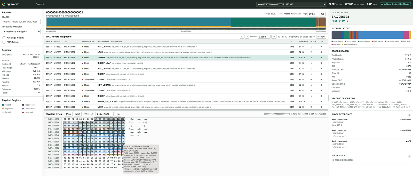This screenshot has width=413, height=176.
Task: Select the HOT_UPDATE record #32099 row
Action: (x=186, y=85)
